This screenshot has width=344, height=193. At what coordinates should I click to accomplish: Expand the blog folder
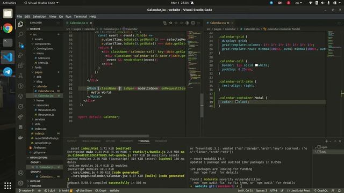pos(45,81)
